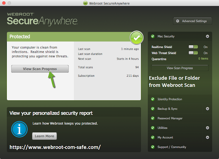The height and width of the screenshot is (159, 219).
Task: Open Backup & Sync settings gear
Action: click(x=207, y=109)
